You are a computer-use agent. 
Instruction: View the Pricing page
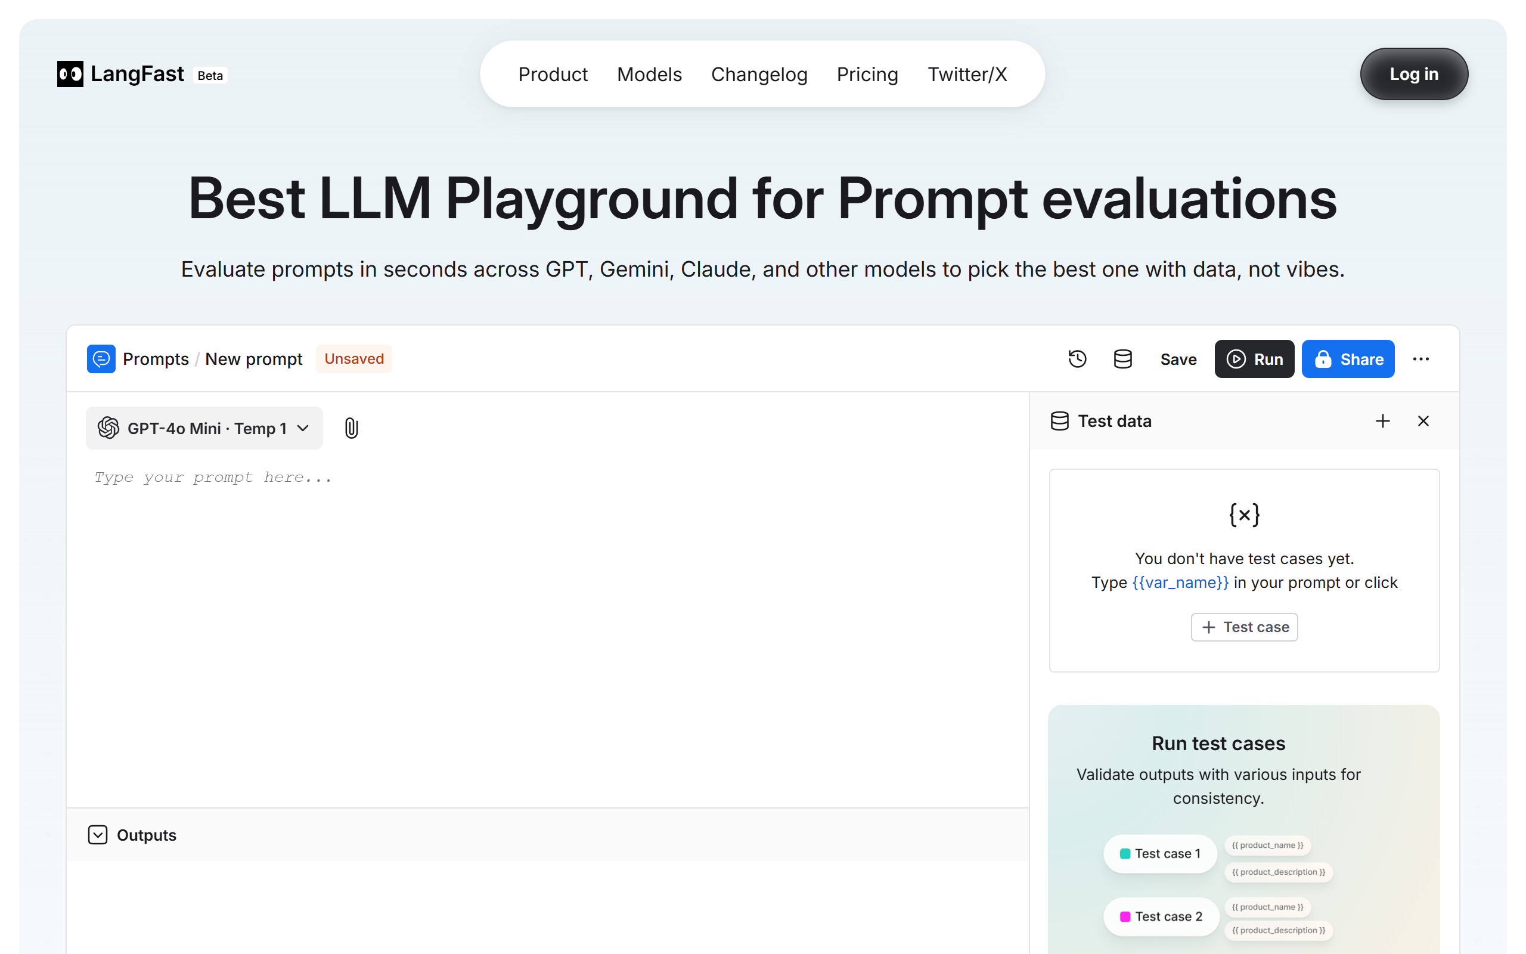click(867, 75)
